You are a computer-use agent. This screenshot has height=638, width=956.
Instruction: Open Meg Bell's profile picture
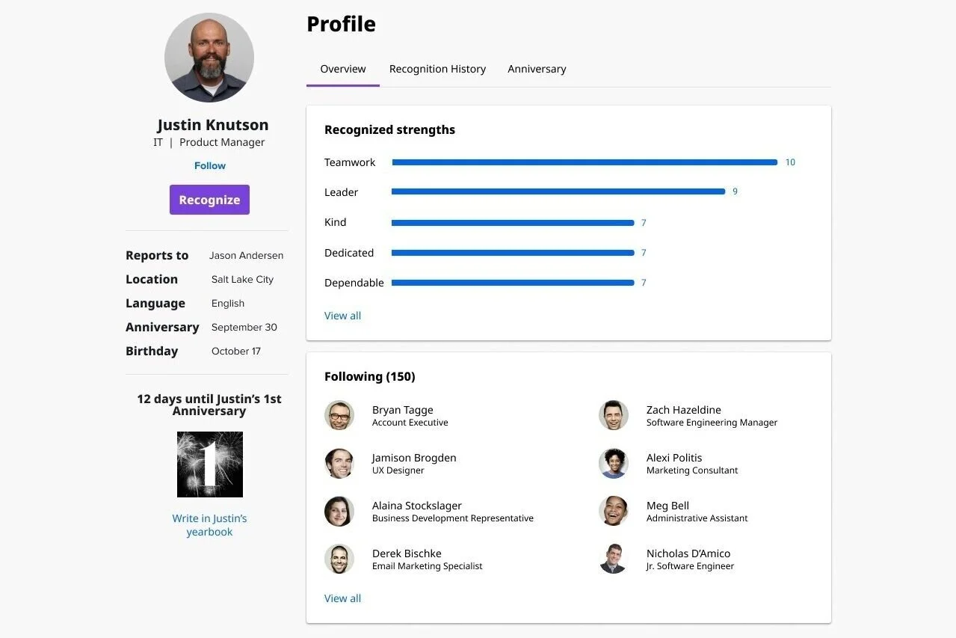click(x=614, y=511)
